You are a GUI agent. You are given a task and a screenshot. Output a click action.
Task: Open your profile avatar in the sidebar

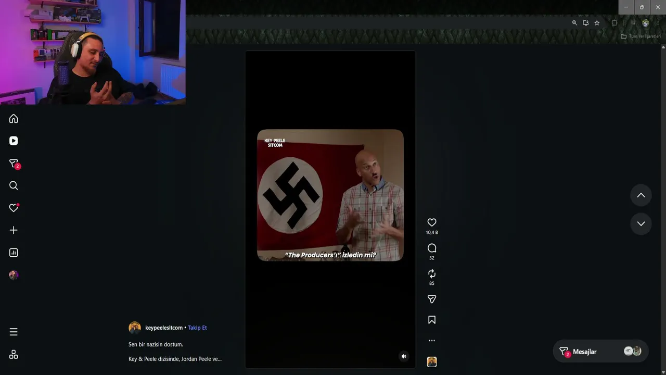(14, 275)
